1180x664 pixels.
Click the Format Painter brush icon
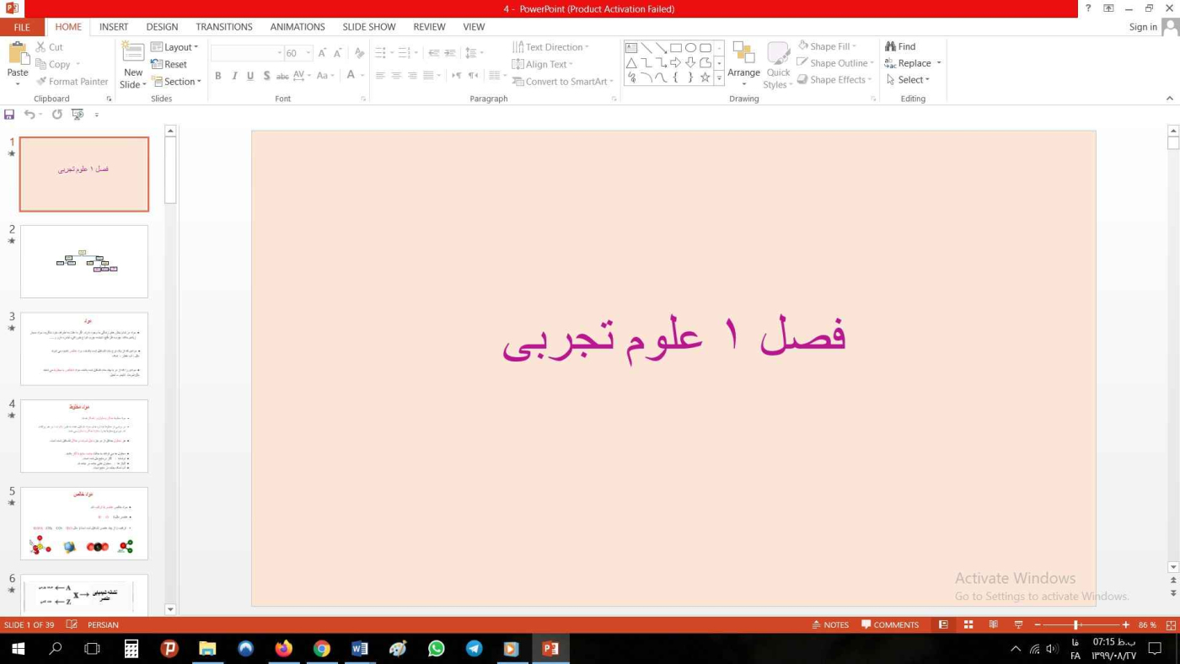point(41,82)
